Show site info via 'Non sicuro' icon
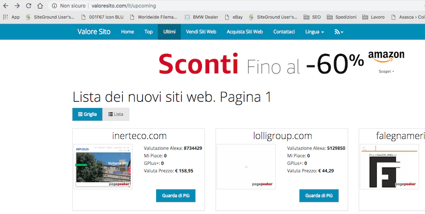Screen dimensions: 425x214 click(54, 6)
